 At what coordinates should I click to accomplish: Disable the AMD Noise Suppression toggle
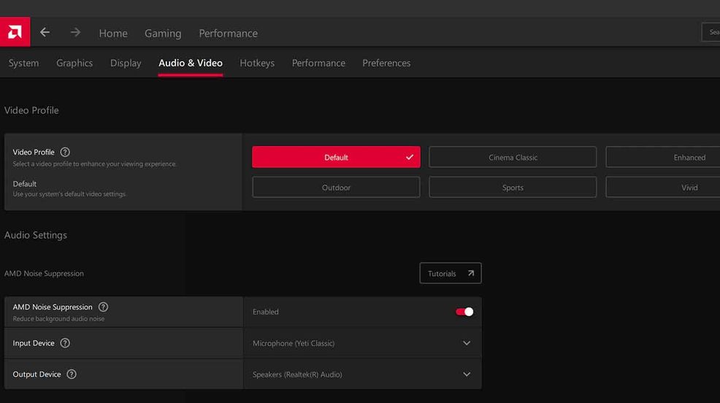pyautogui.click(x=464, y=312)
